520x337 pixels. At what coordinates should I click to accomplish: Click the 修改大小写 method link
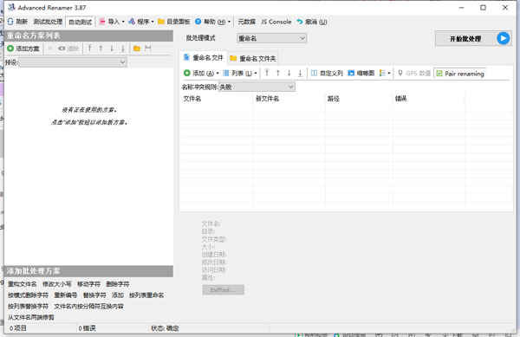pos(56,284)
